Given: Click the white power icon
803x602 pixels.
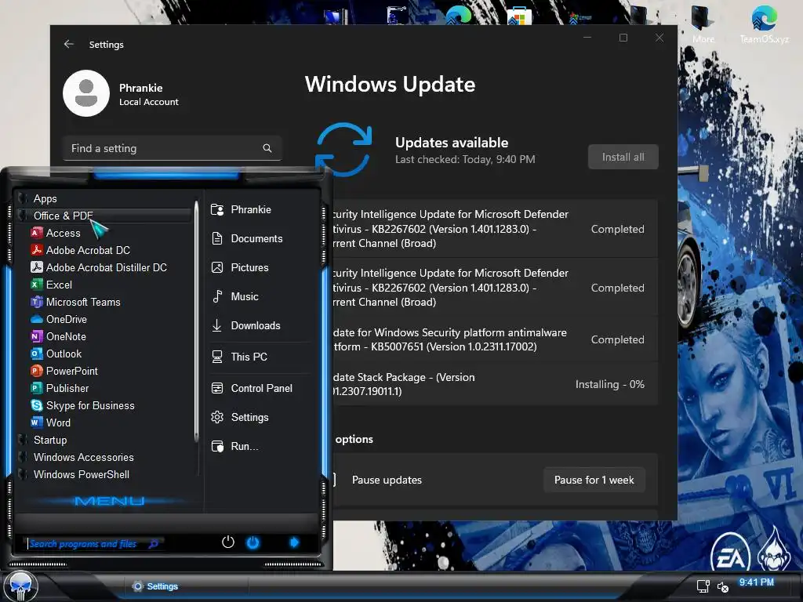Looking at the screenshot, I should (228, 542).
